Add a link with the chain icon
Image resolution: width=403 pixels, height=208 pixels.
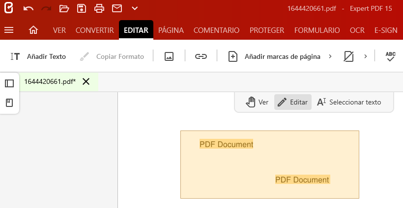pos(201,56)
